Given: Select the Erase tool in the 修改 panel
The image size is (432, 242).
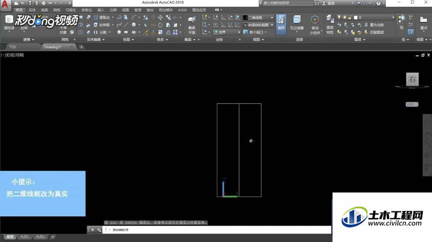Looking at the screenshot, I should point(146,32).
